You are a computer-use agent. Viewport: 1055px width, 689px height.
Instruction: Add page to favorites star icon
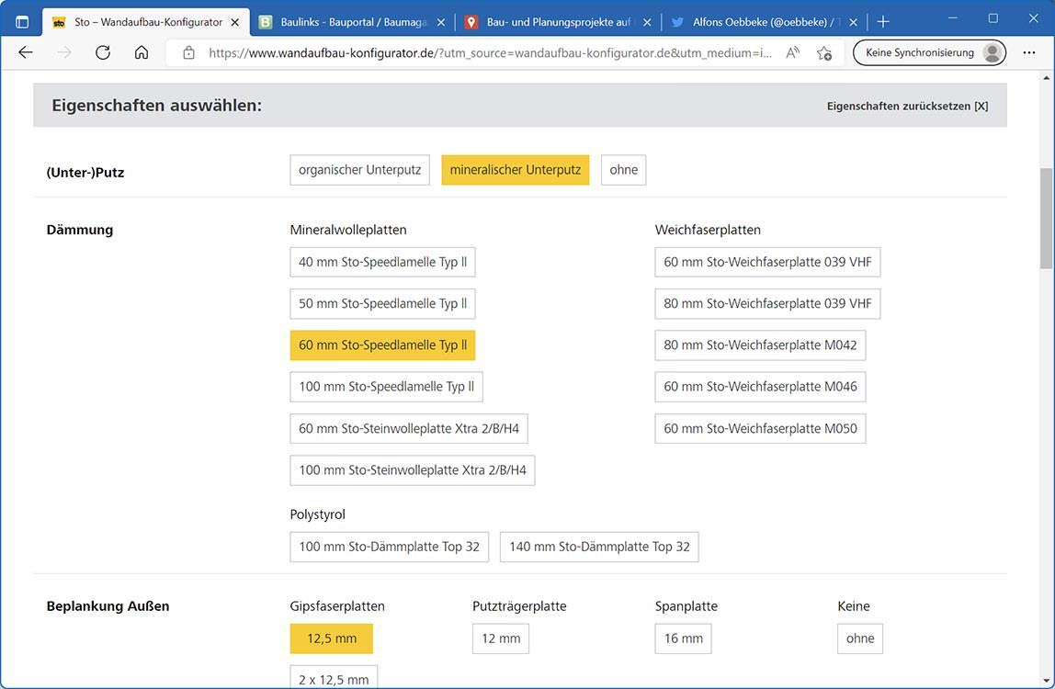pyautogui.click(x=824, y=52)
